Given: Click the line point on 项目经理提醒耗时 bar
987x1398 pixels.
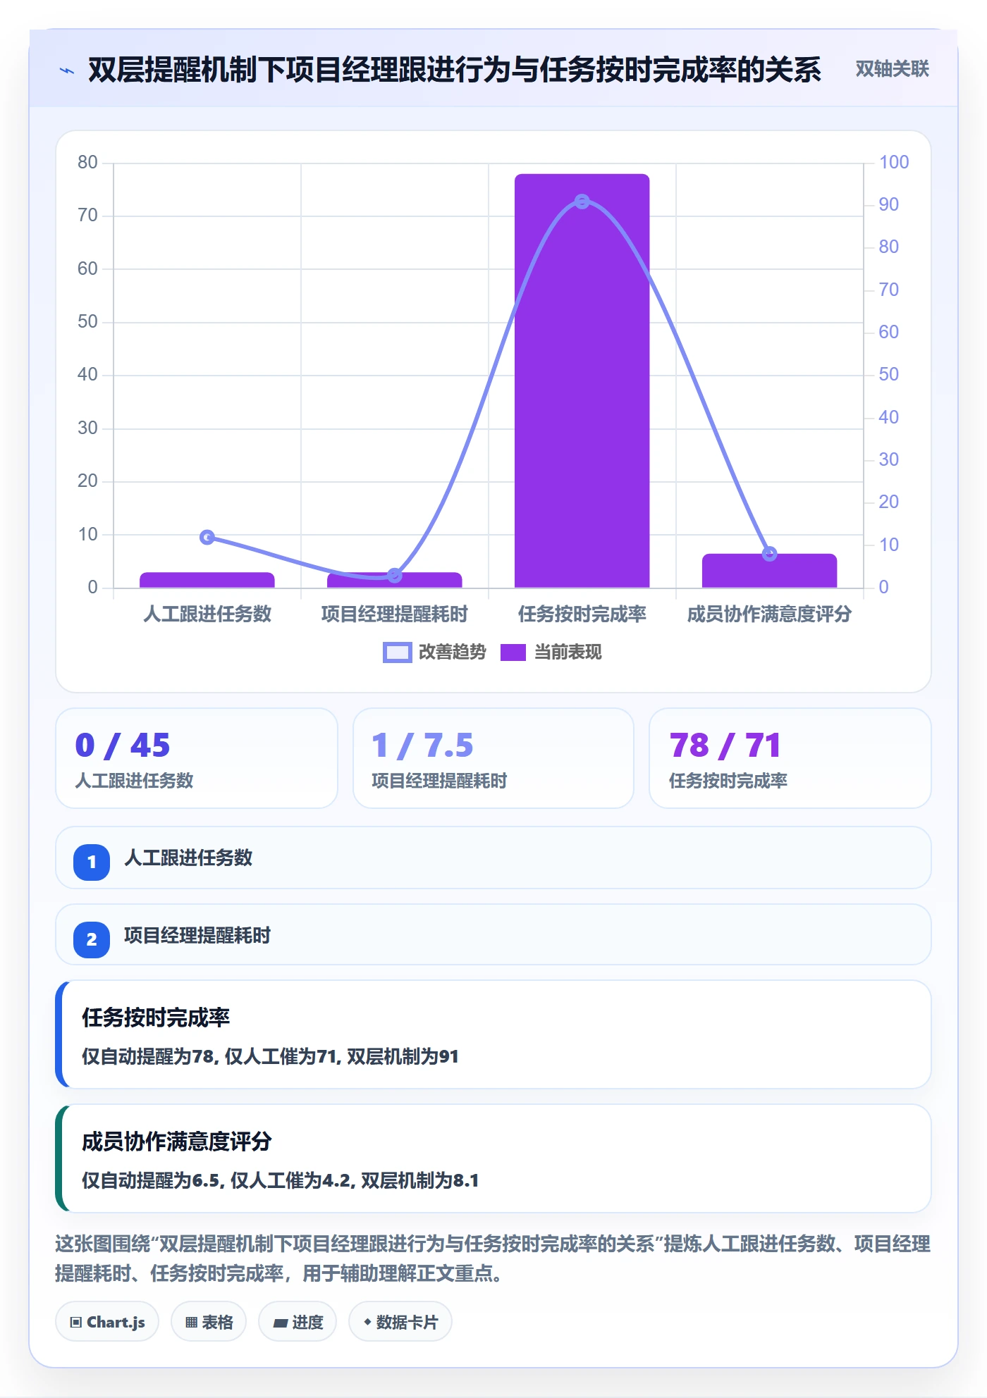Looking at the screenshot, I should (395, 576).
